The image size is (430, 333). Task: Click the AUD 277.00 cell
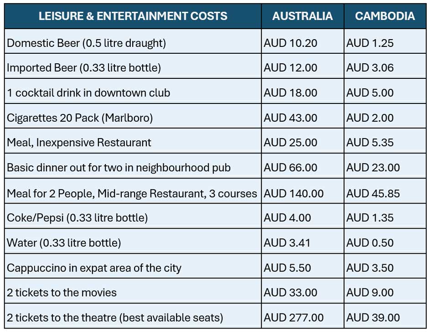point(294,318)
